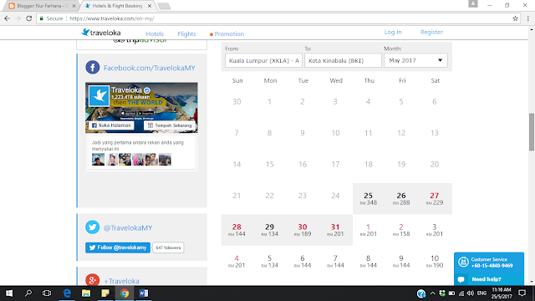Select May 28 fare RM 144

pyautogui.click(x=237, y=230)
